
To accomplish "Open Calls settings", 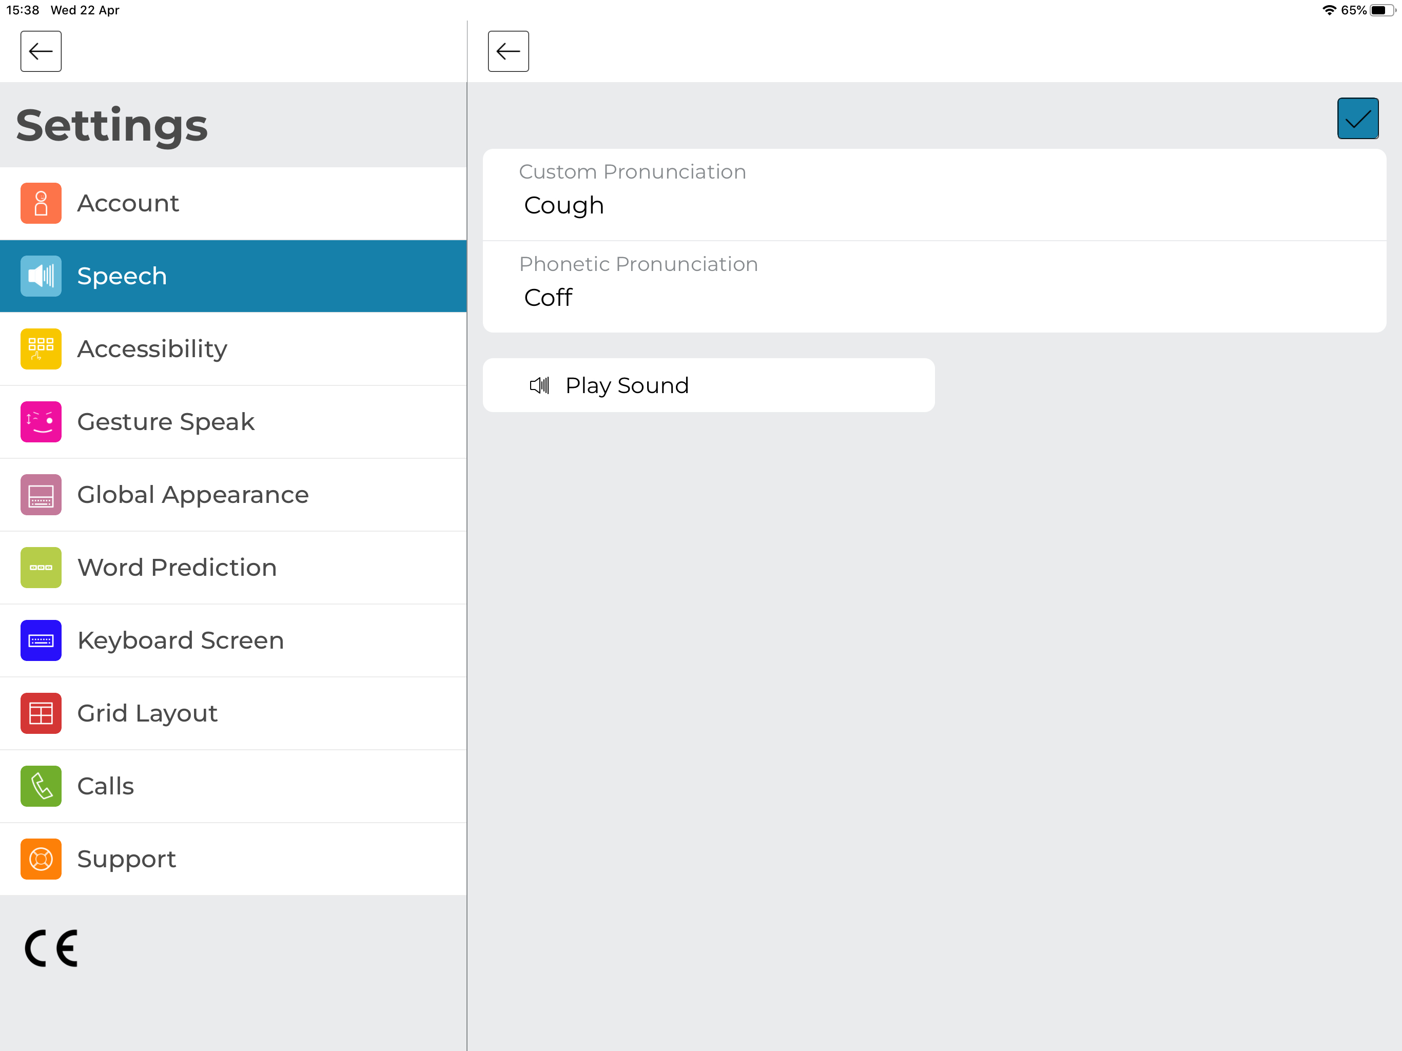I will tap(233, 787).
